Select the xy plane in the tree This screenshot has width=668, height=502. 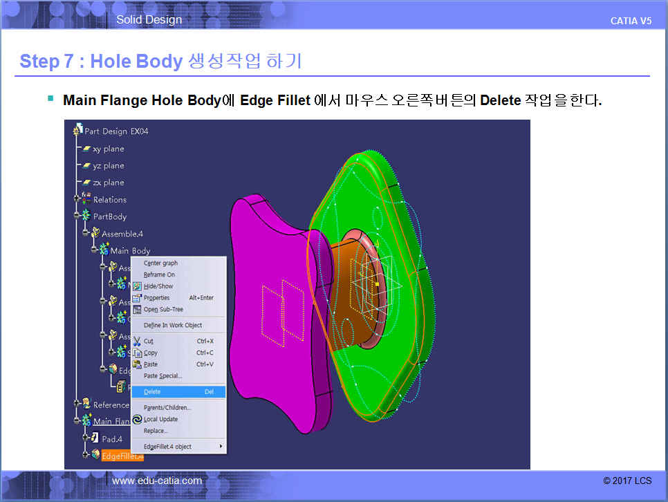pos(108,149)
